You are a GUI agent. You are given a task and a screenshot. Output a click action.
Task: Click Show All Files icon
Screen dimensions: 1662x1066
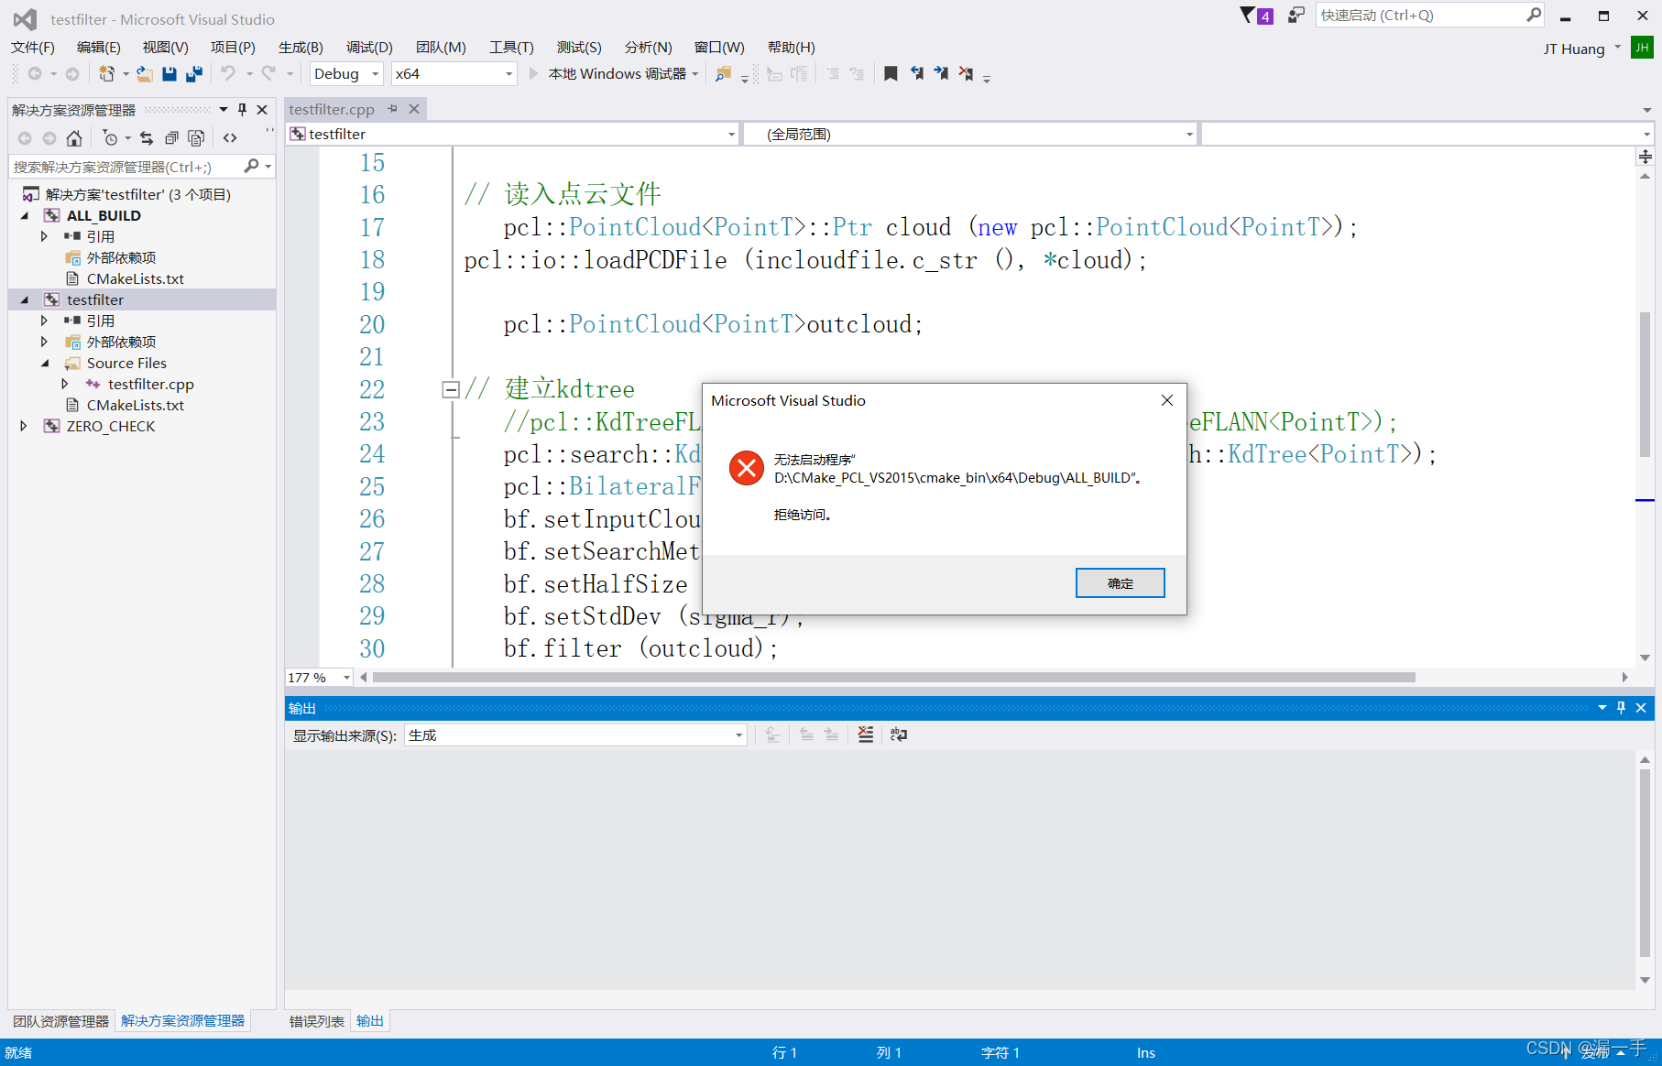196,138
